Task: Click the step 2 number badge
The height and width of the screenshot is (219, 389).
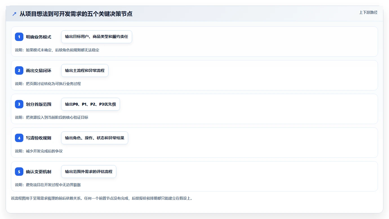Action: tap(19, 70)
